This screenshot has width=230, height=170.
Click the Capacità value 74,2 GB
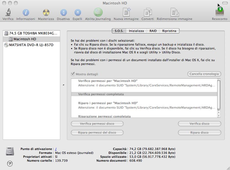point(152,149)
